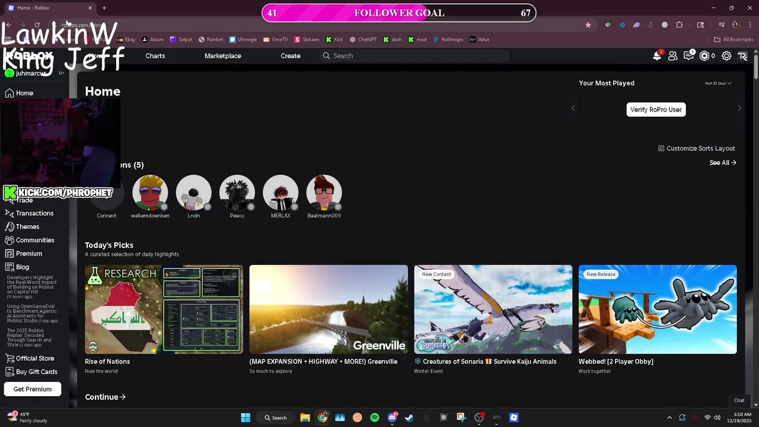Open the Create tab
The image size is (759, 427).
(291, 56)
